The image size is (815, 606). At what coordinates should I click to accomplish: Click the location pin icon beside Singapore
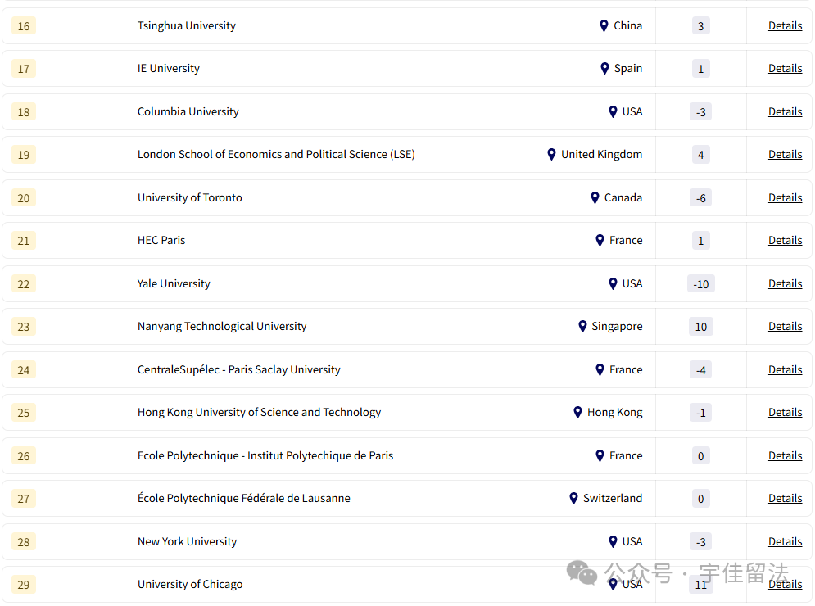pyautogui.click(x=582, y=327)
